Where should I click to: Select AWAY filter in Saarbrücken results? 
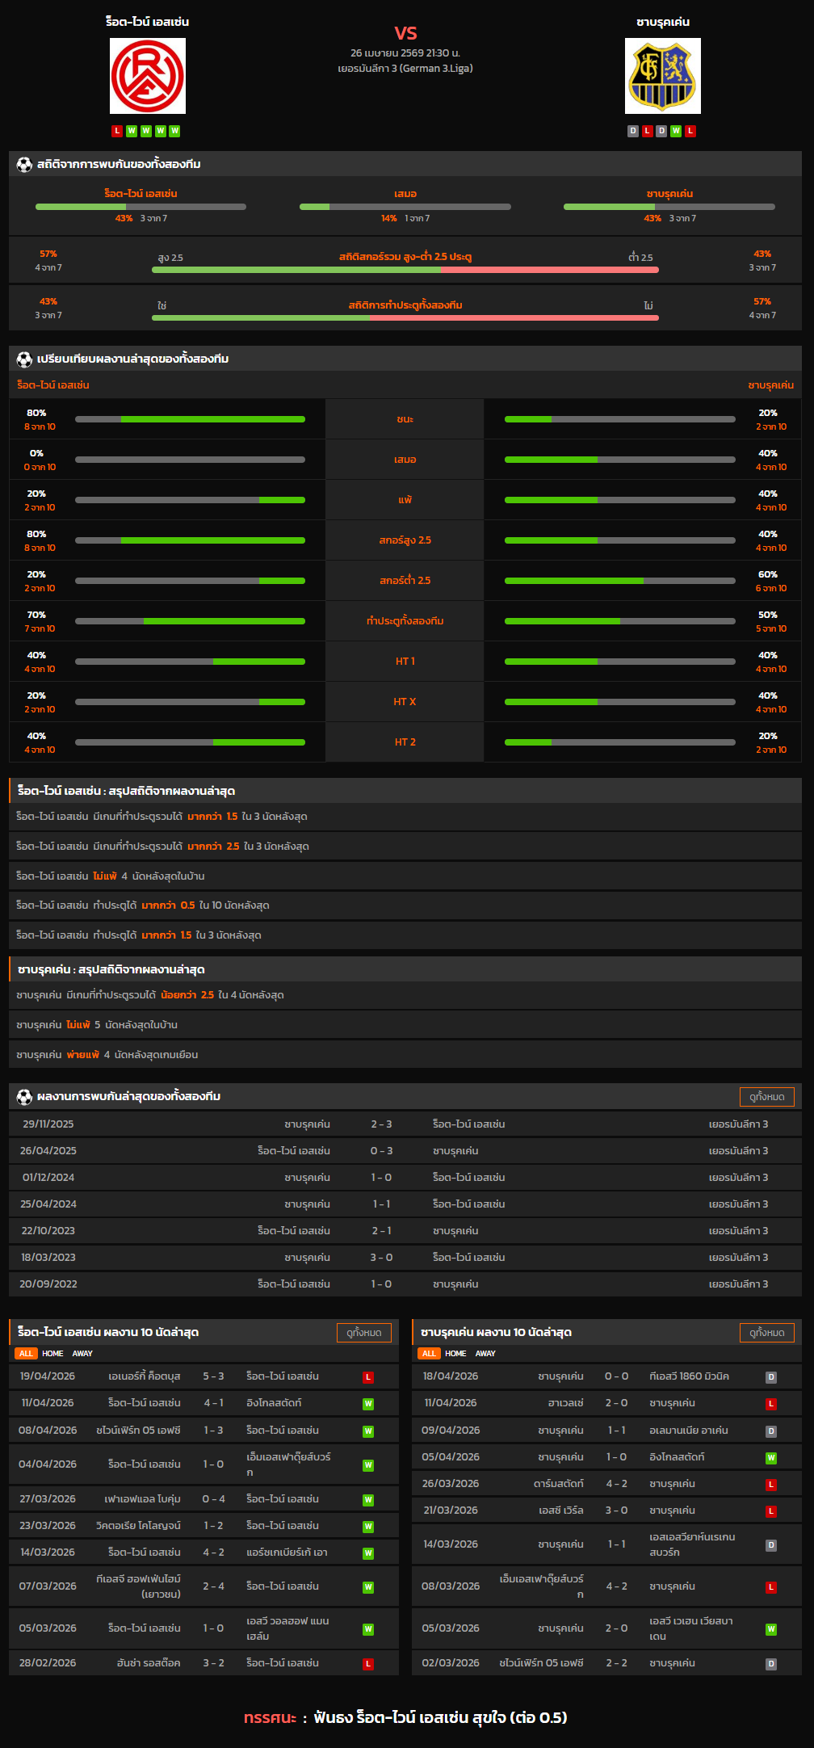[x=485, y=1354]
